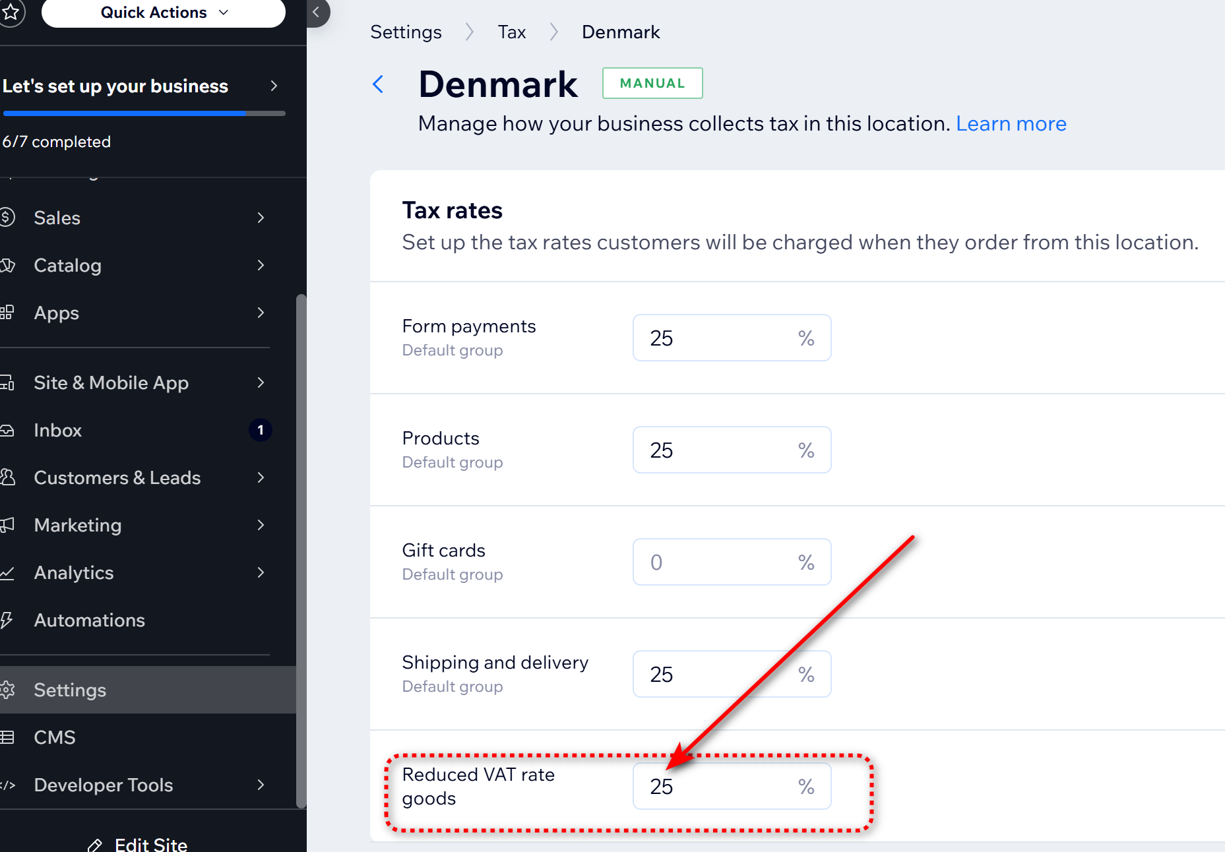Open the Analytics menu item
The height and width of the screenshot is (852, 1225).
coord(74,572)
